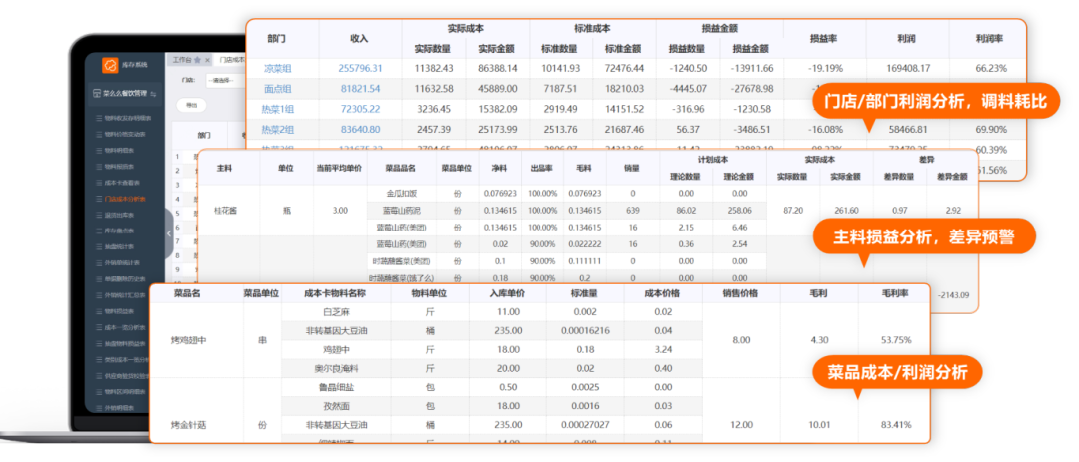The image size is (1079, 462).
Task: Click sales quantity cell 639
Action: [633, 211]
